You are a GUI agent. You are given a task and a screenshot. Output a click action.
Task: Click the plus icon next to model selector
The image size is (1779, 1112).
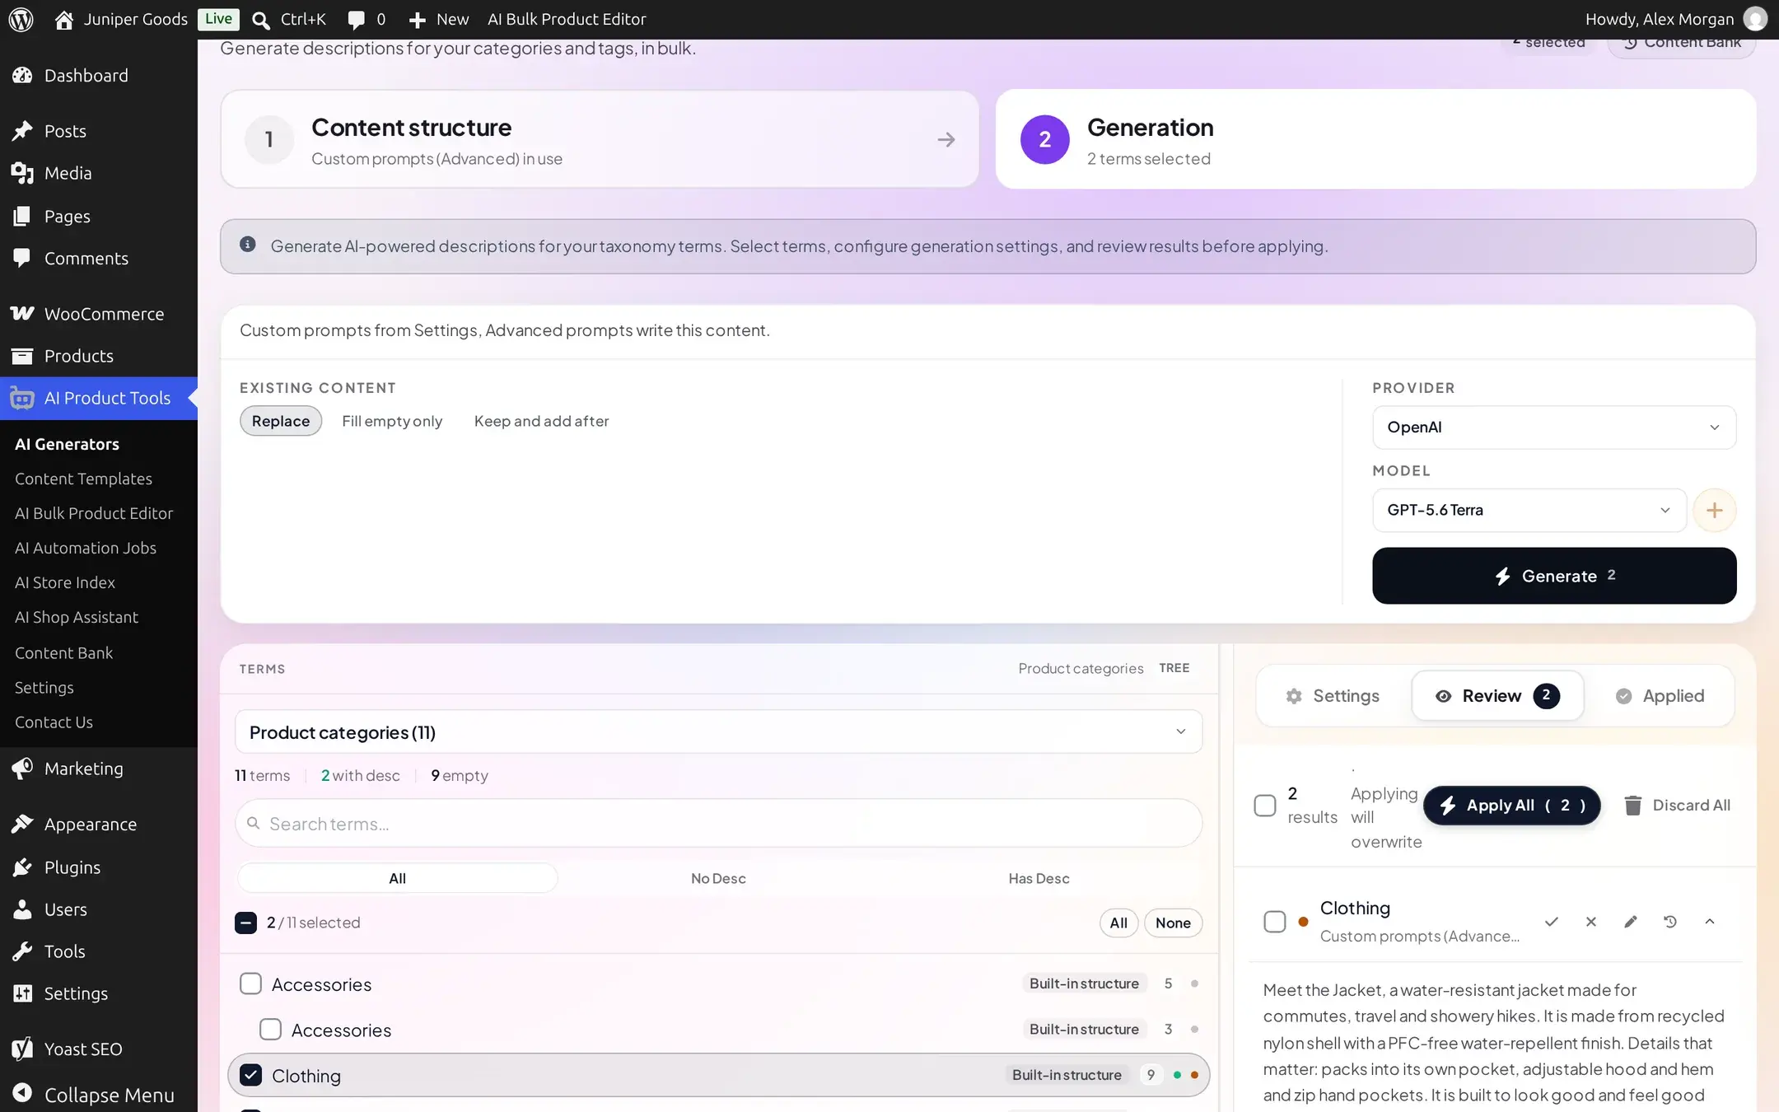point(1714,510)
